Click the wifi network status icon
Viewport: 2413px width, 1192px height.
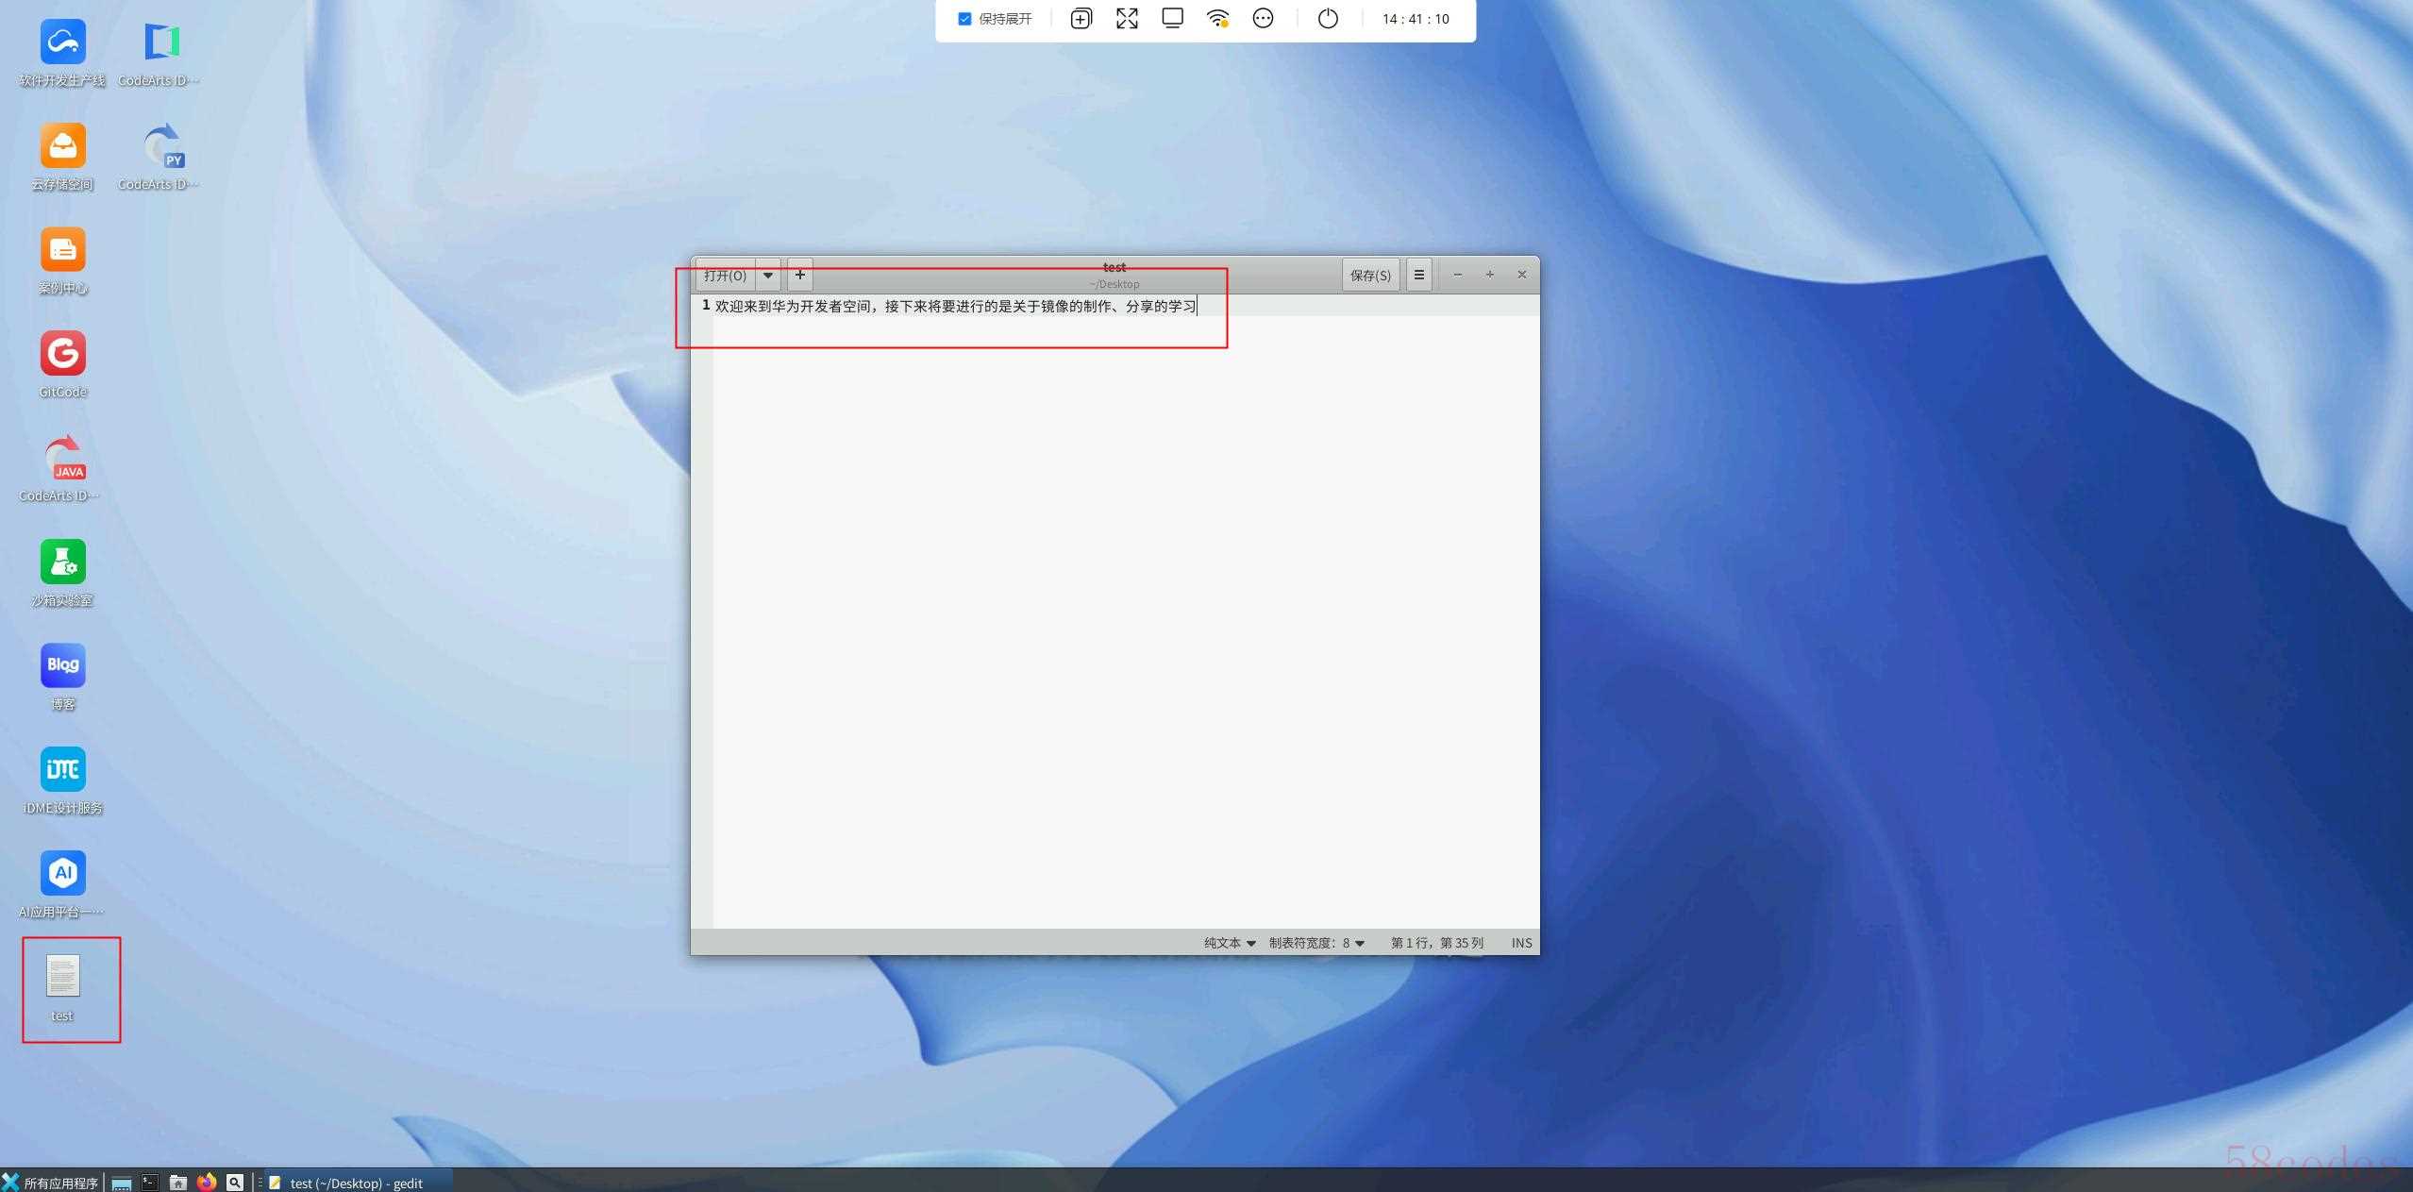(x=1217, y=19)
